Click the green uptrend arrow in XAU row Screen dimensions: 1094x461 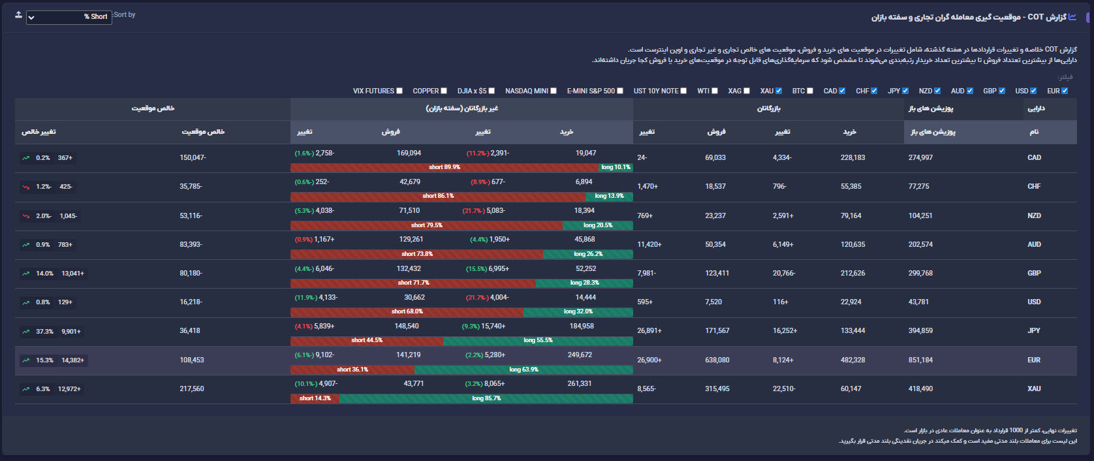pyautogui.click(x=25, y=389)
